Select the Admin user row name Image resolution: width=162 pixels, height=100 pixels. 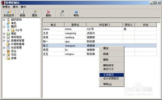point(46,29)
